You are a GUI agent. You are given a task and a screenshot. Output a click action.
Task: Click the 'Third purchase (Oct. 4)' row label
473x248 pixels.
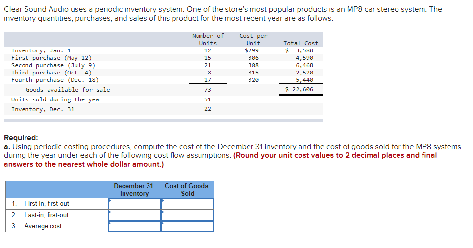pyautogui.click(x=51, y=73)
